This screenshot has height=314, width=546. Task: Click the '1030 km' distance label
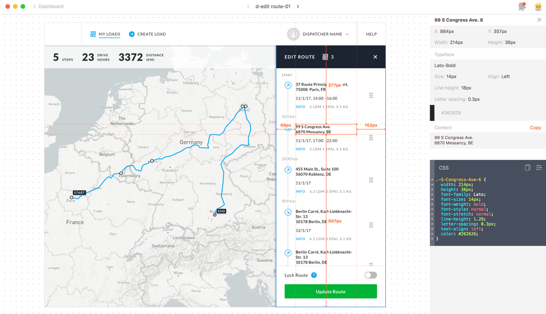click(289, 159)
